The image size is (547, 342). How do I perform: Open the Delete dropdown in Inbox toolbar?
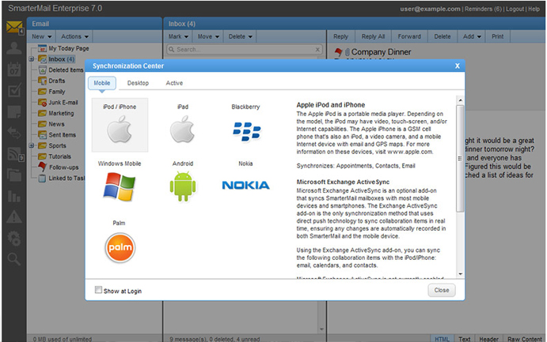(x=241, y=36)
